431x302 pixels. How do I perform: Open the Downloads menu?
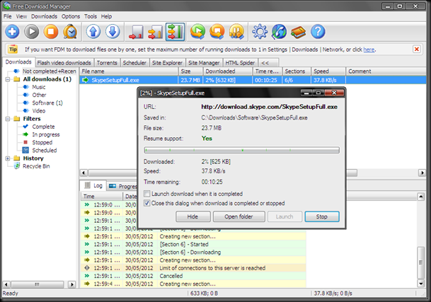tap(44, 16)
